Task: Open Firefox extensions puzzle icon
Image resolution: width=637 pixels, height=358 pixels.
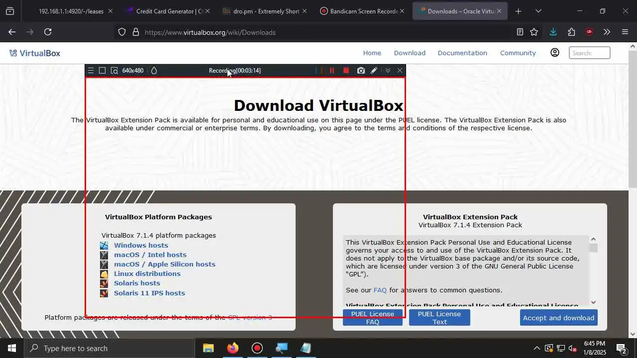Action: [x=571, y=32]
